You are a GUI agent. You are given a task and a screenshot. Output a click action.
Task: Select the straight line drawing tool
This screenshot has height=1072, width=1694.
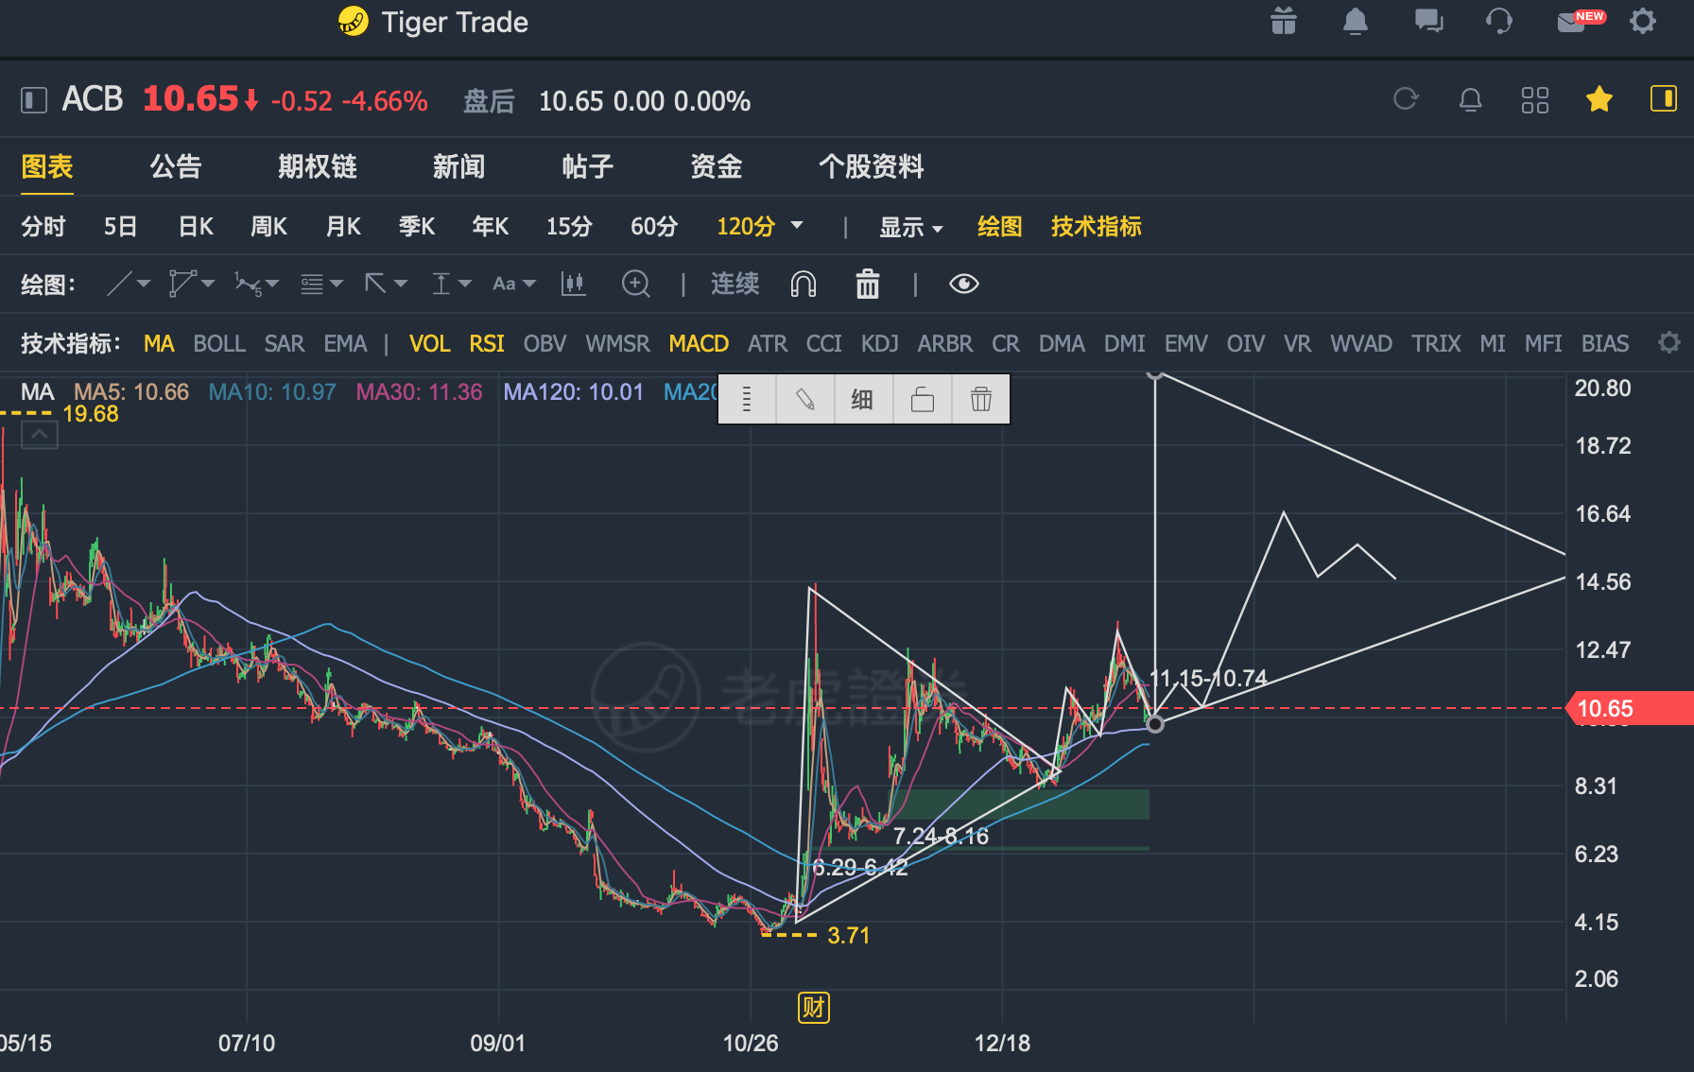[x=119, y=284]
